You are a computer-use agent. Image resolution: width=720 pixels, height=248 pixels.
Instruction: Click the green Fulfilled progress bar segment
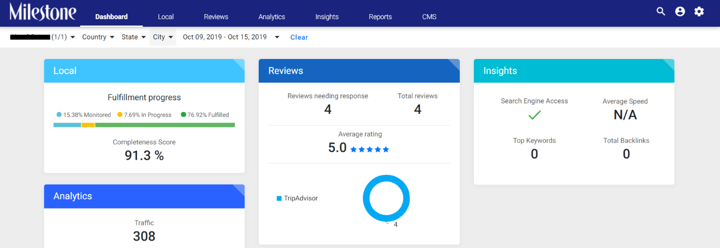pyautogui.click(x=165, y=125)
